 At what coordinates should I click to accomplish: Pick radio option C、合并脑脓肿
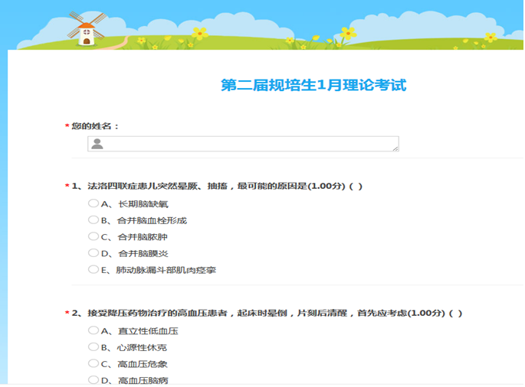click(94, 236)
